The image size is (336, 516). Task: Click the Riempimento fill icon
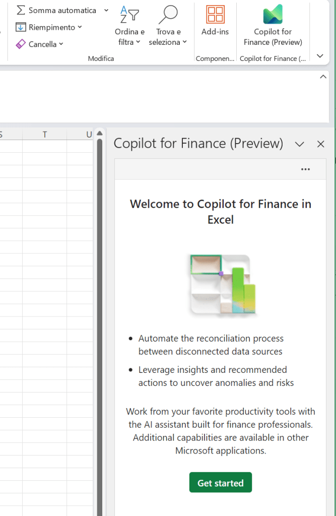click(x=21, y=27)
